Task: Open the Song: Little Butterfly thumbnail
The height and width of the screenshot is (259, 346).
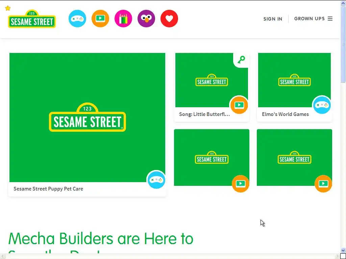Action: tap(212, 80)
